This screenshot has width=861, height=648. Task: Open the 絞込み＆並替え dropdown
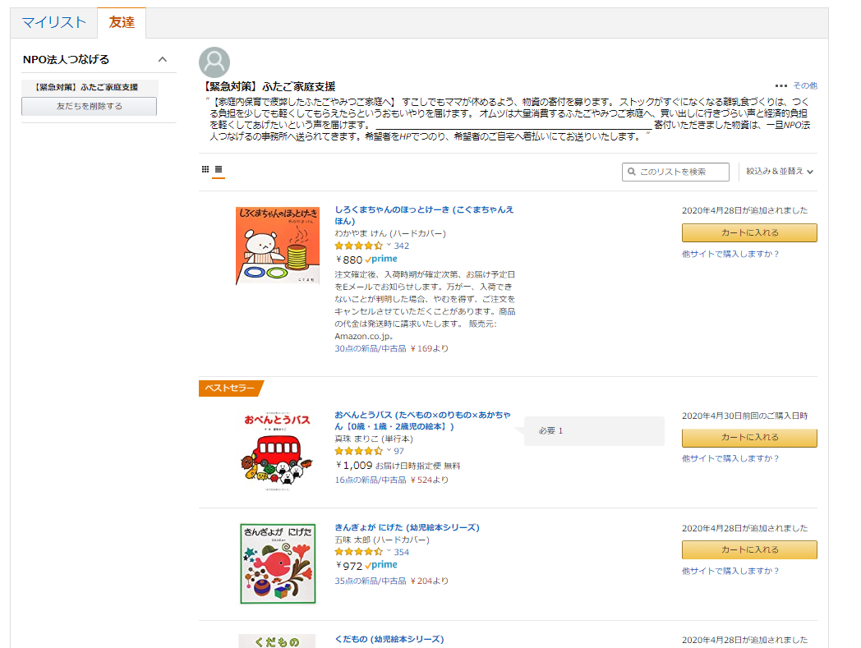point(779,172)
